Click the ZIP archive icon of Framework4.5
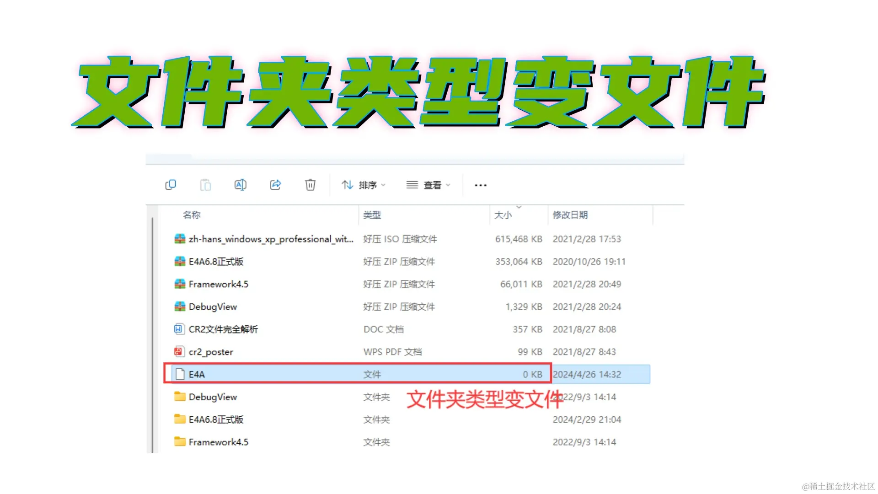 click(x=179, y=284)
